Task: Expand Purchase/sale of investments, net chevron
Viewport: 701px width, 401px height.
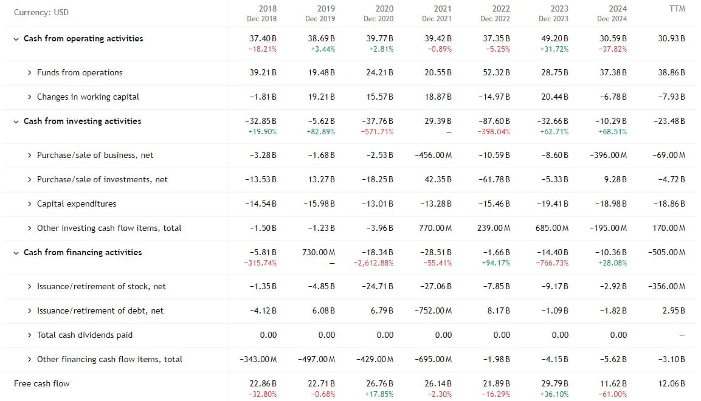Action: coord(30,179)
